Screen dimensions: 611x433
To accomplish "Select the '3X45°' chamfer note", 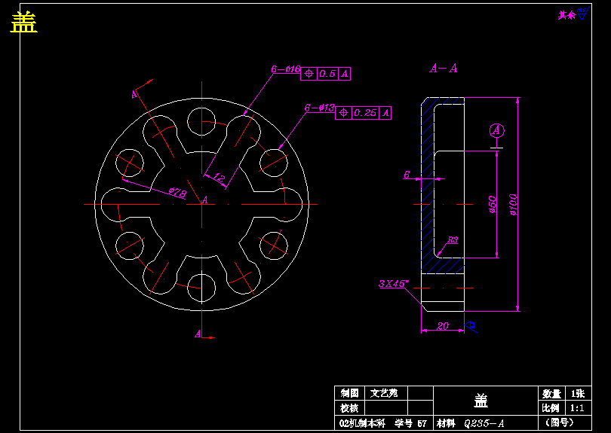I will click(392, 284).
